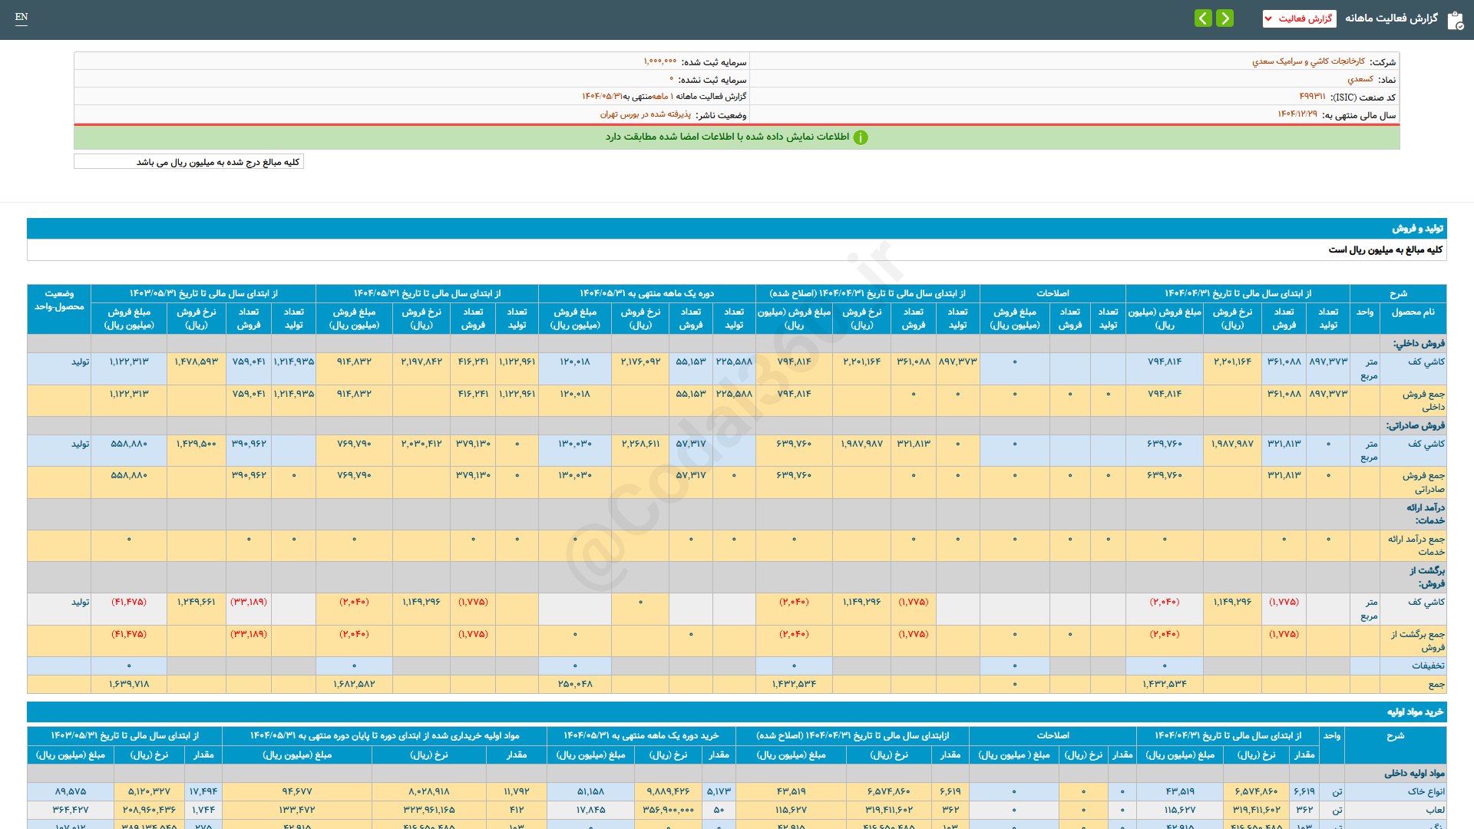Select the دوره یک ماهه منتهی به ۱۴۰۴/۰۵/۳۱ column header

(646, 293)
